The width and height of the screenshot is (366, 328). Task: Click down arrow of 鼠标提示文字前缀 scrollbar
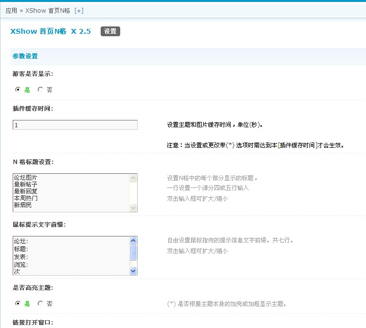133,271
